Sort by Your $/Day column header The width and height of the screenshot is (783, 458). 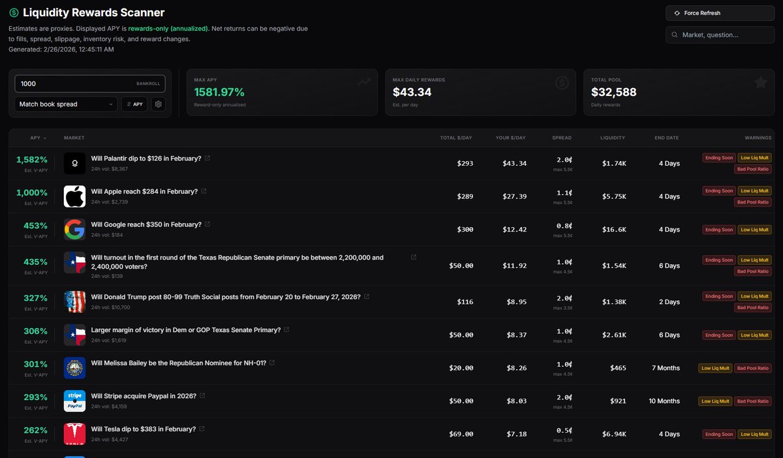511,138
